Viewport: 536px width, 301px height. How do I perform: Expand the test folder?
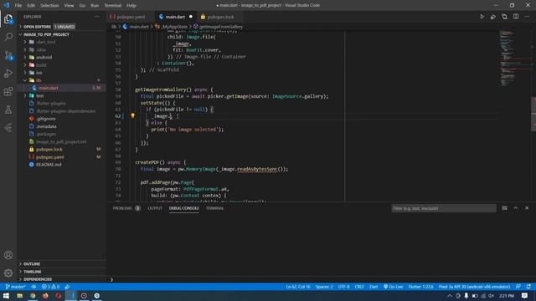39,95
